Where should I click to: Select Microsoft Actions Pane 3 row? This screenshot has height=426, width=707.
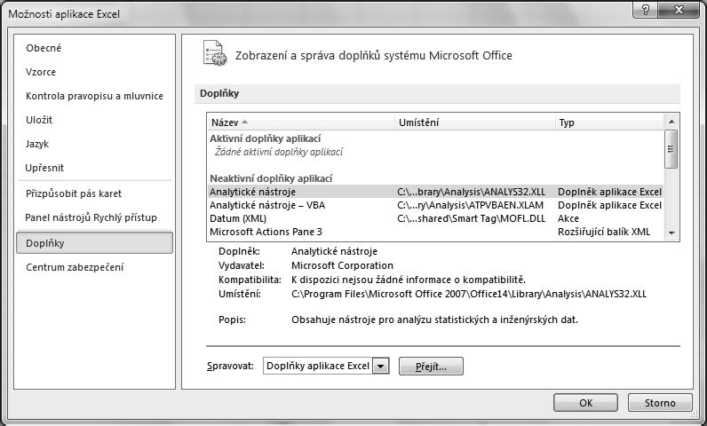[435, 232]
